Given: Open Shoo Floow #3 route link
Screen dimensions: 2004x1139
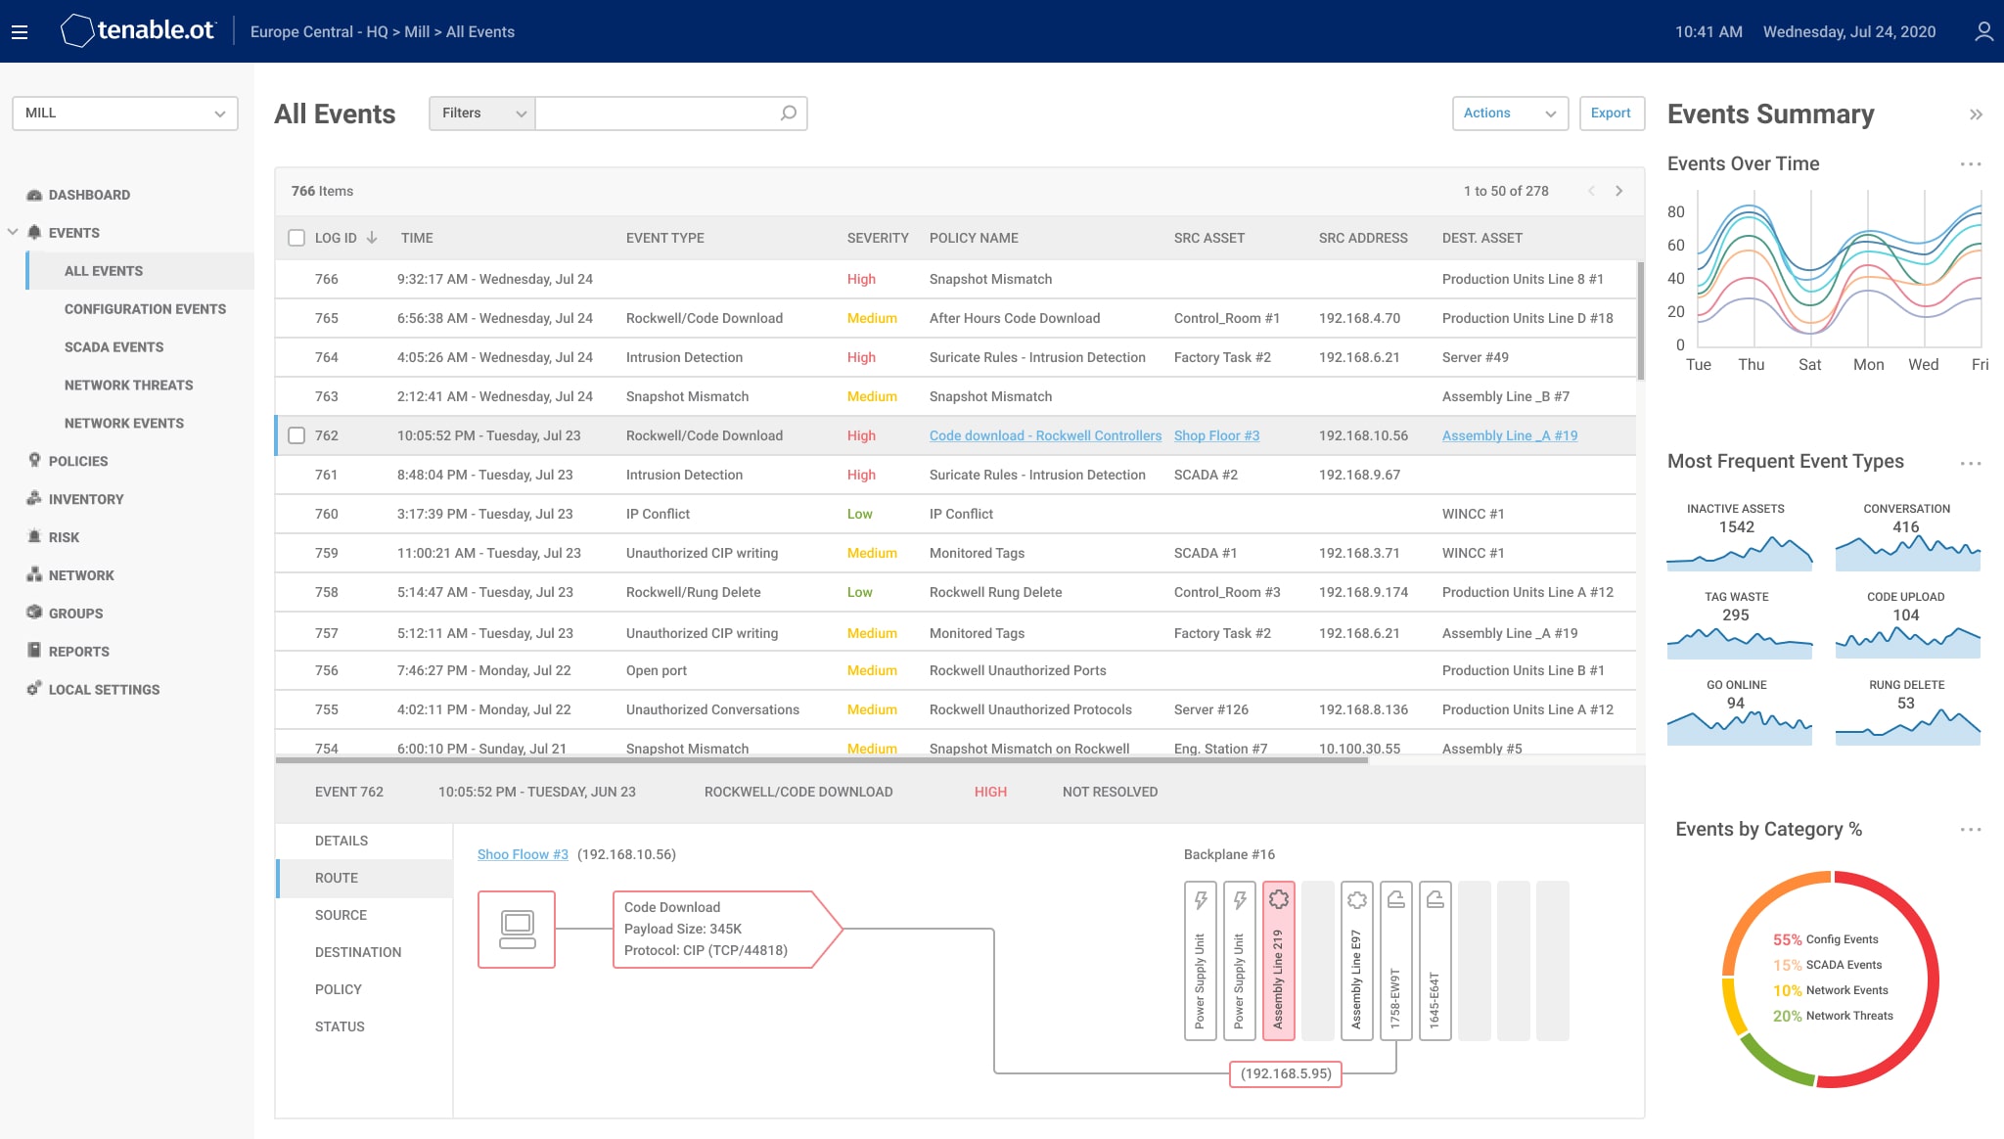Looking at the screenshot, I should [523, 854].
